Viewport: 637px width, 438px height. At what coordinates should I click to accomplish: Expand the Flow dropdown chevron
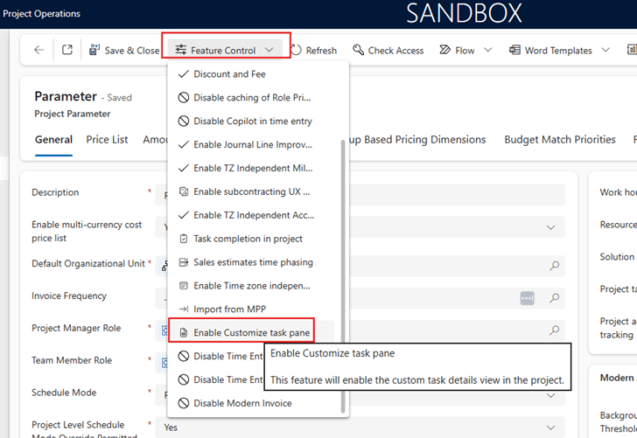pyautogui.click(x=488, y=51)
